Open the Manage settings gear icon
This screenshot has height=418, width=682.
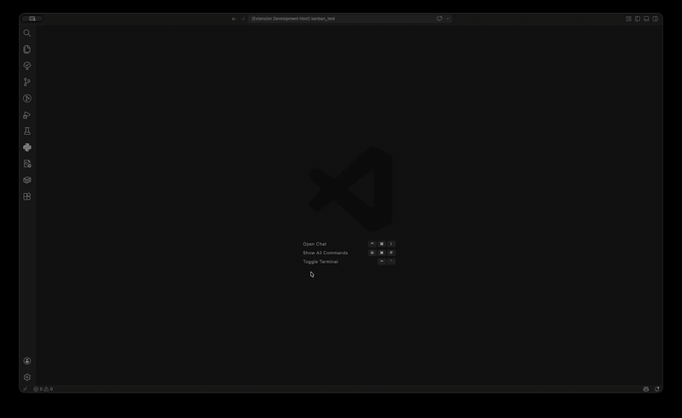click(27, 377)
